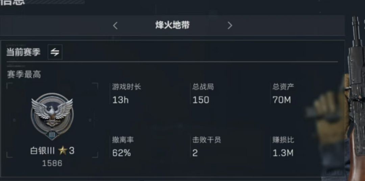Click the right arrow beside 烽火地带
This screenshot has height=181, width=365.
click(230, 26)
